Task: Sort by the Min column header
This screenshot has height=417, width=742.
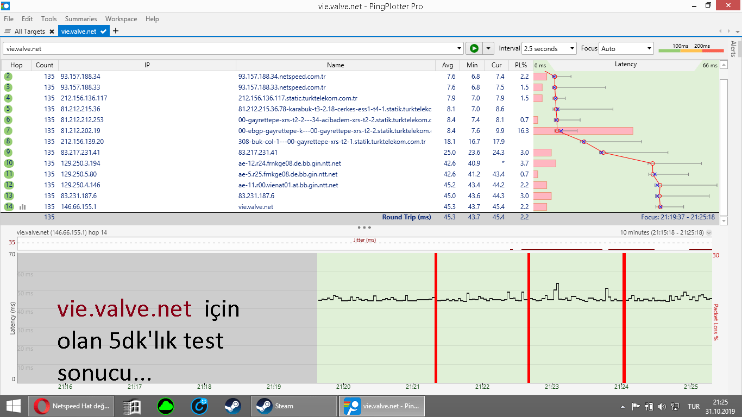Action: (472, 65)
